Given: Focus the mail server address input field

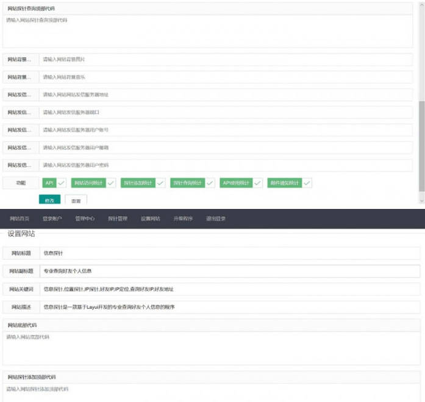Looking at the screenshot, I should click(226, 95).
